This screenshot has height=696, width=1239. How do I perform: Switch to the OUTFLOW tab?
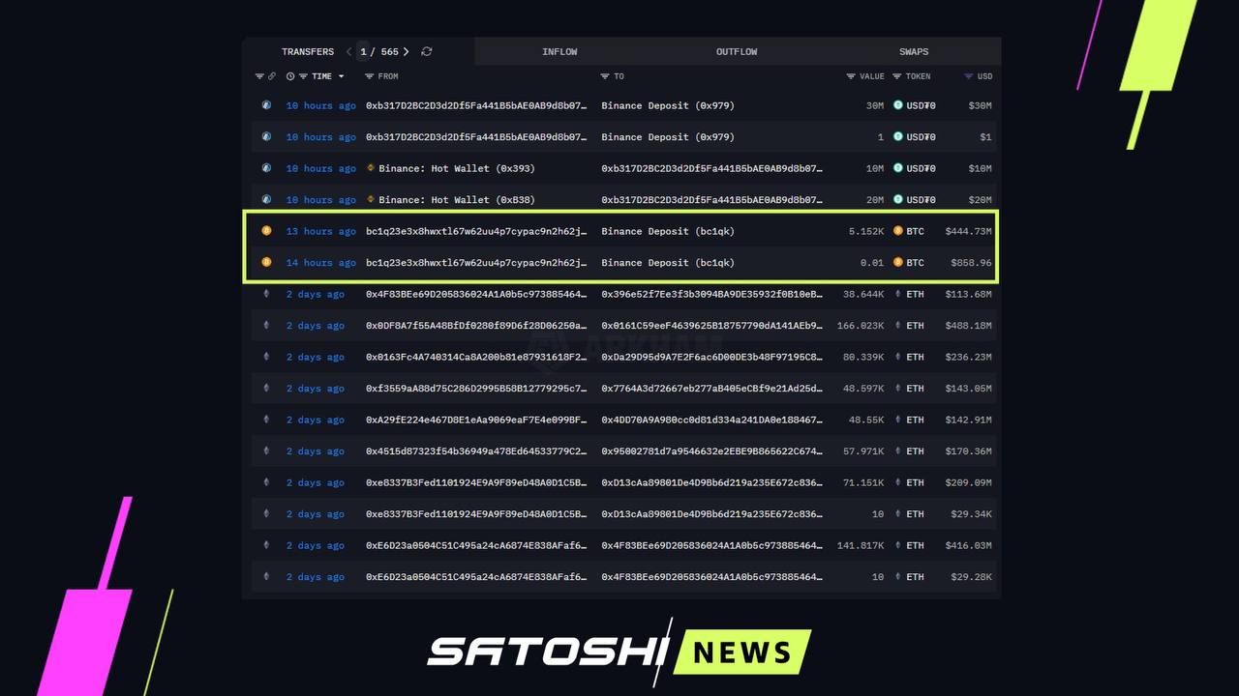(737, 52)
